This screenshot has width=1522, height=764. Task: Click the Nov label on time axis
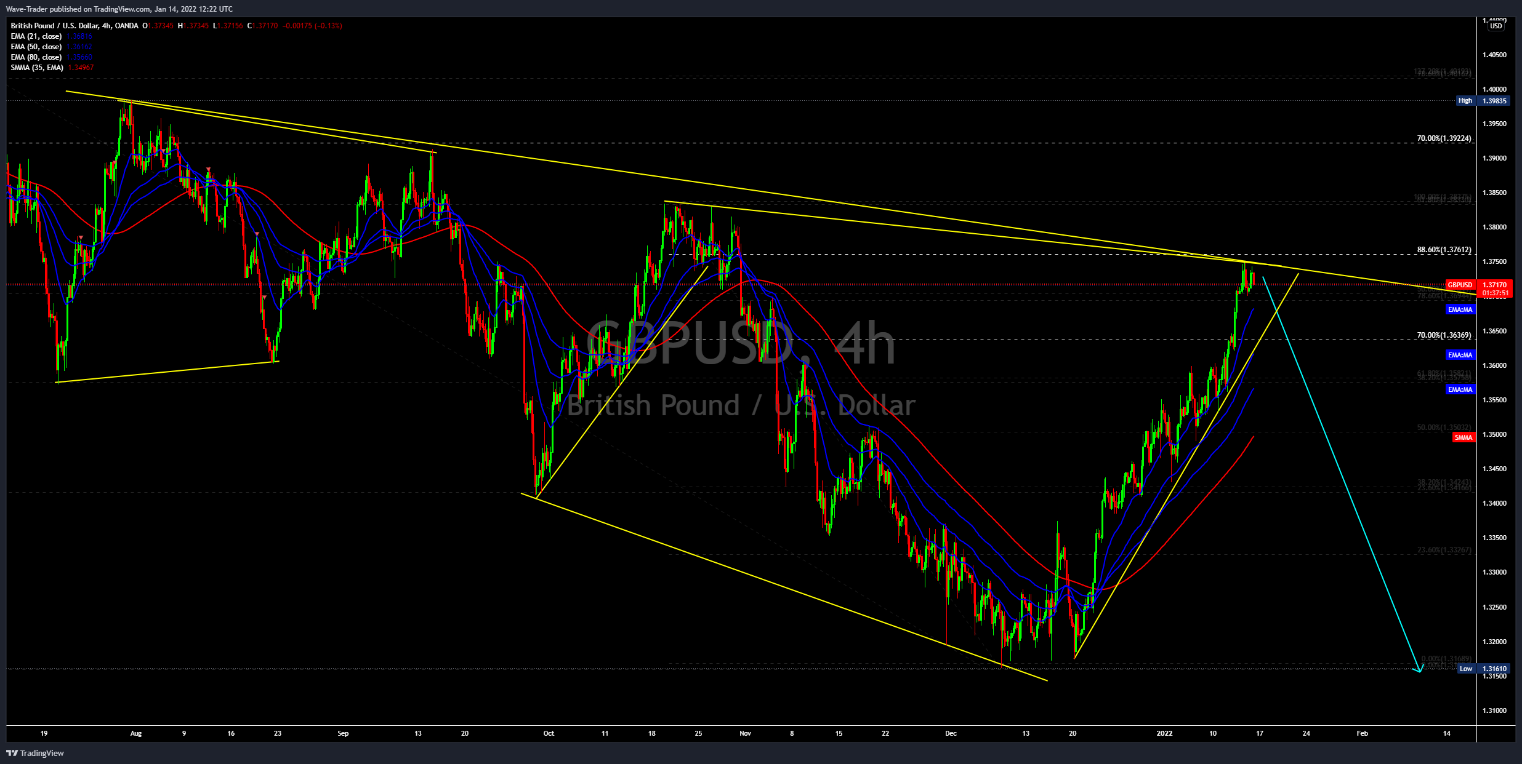745,733
